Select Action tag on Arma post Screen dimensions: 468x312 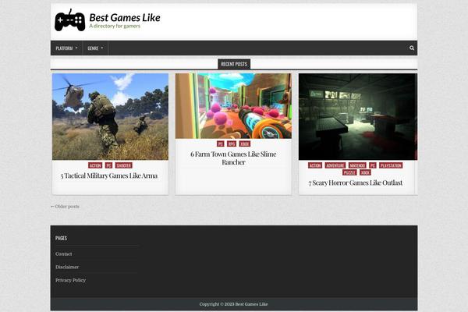(x=95, y=165)
